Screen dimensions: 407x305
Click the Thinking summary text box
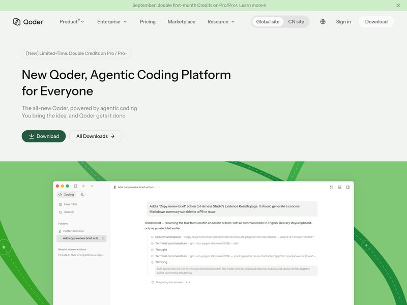(x=236, y=271)
